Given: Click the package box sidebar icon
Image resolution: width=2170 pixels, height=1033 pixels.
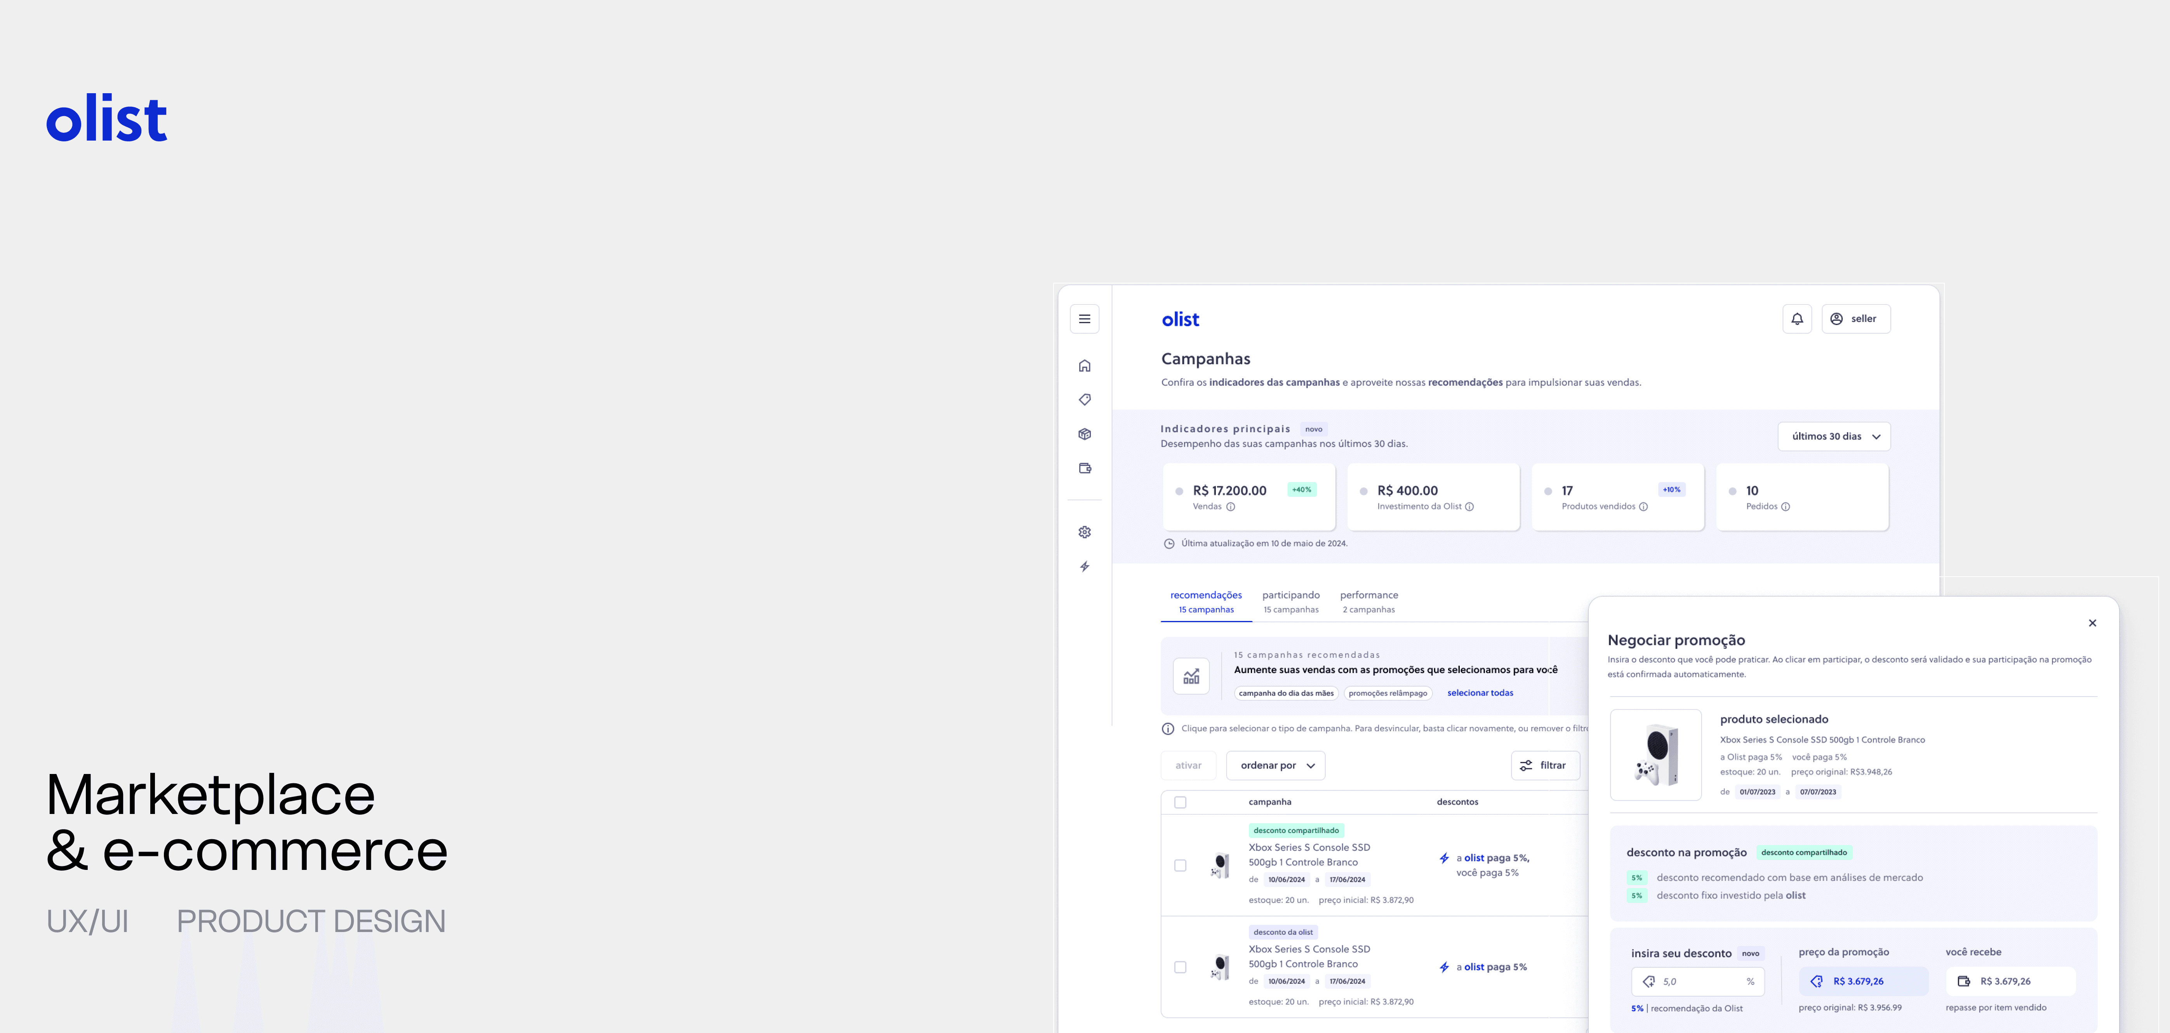Looking at the screenshot, I should [1084, 434].
